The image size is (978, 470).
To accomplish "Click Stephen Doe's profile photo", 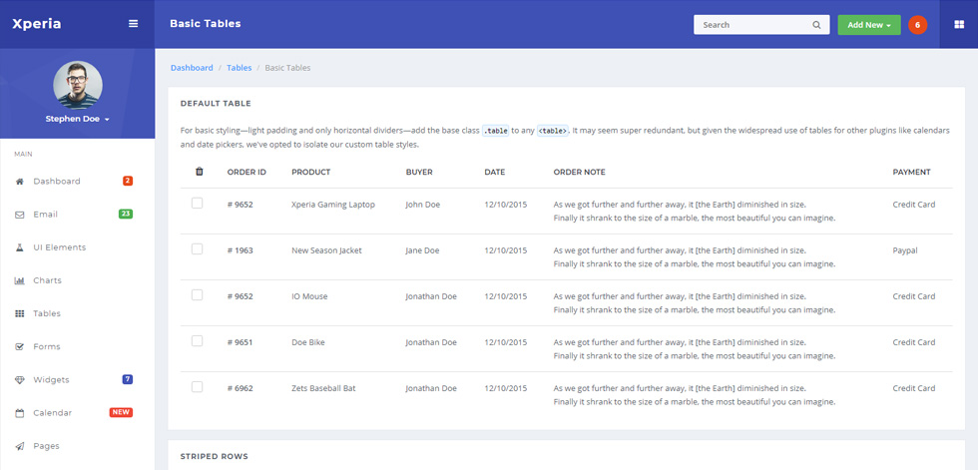I will (78, 86).
